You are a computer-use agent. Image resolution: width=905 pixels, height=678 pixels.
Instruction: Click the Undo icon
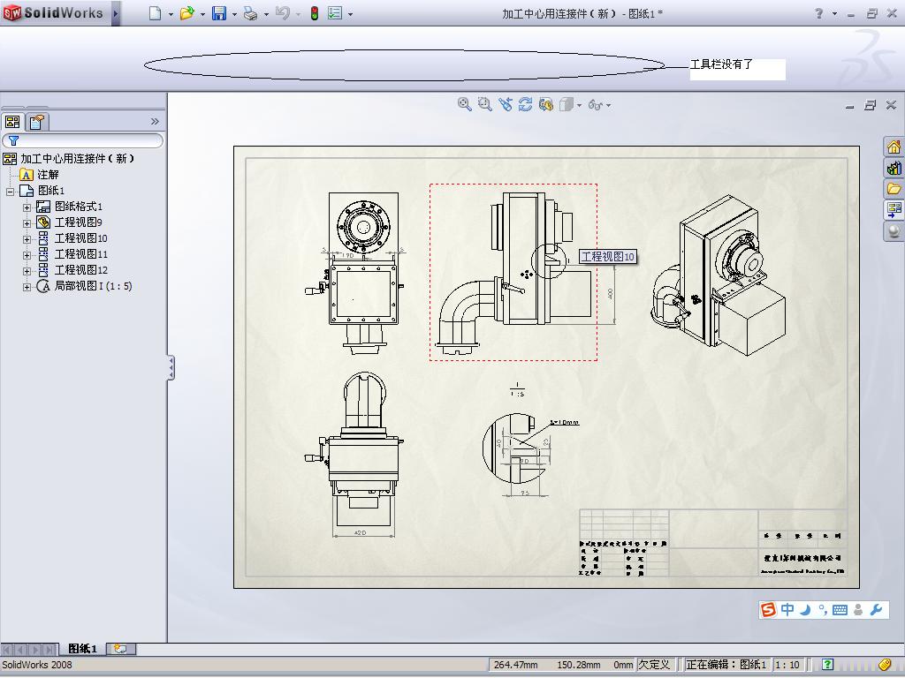click(x=282, y=13)
